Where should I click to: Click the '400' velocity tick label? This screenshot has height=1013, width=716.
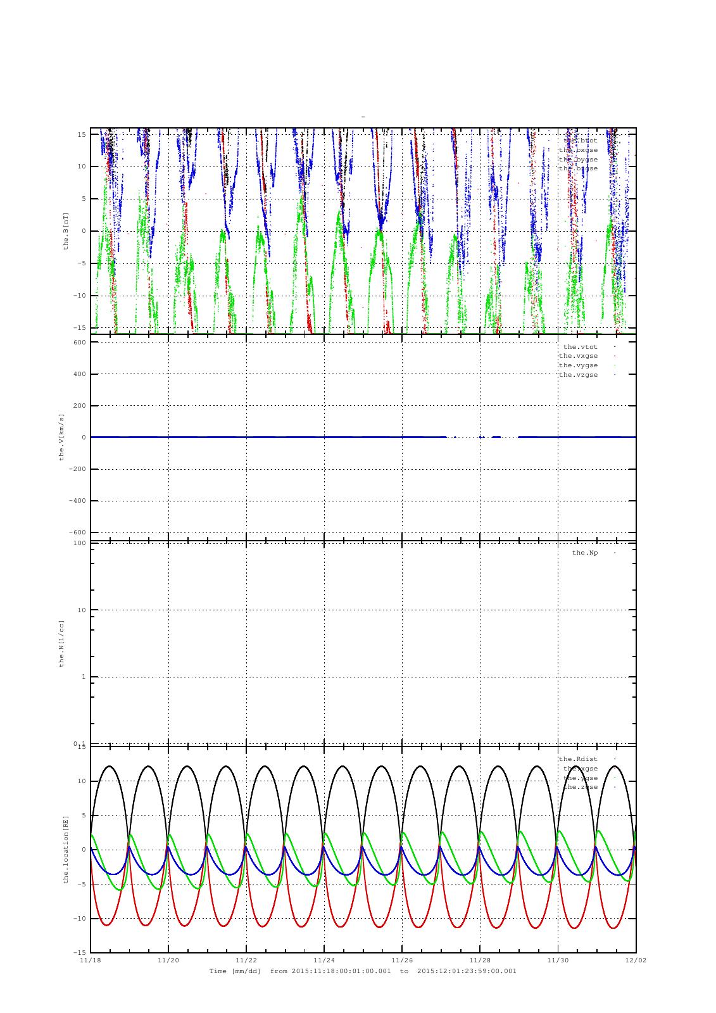(79, 374)
